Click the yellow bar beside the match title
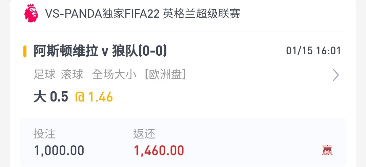Screen dimensions: 366x167 (25, 51)
